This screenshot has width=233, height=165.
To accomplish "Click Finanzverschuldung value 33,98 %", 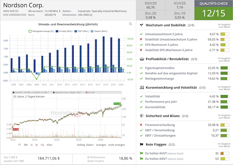I will (x=213, y=125).
